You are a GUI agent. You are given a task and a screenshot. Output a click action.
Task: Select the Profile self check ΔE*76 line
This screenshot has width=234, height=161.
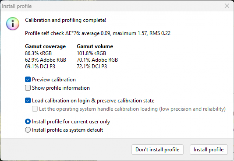98,33
